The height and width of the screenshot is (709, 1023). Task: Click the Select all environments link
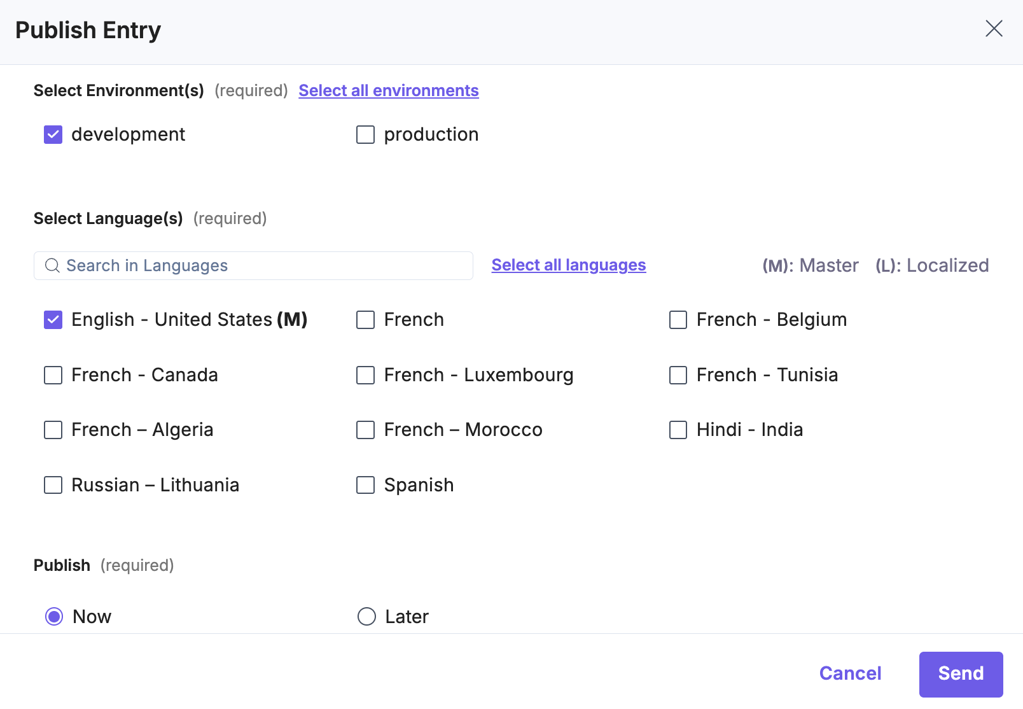click(389, 91)
